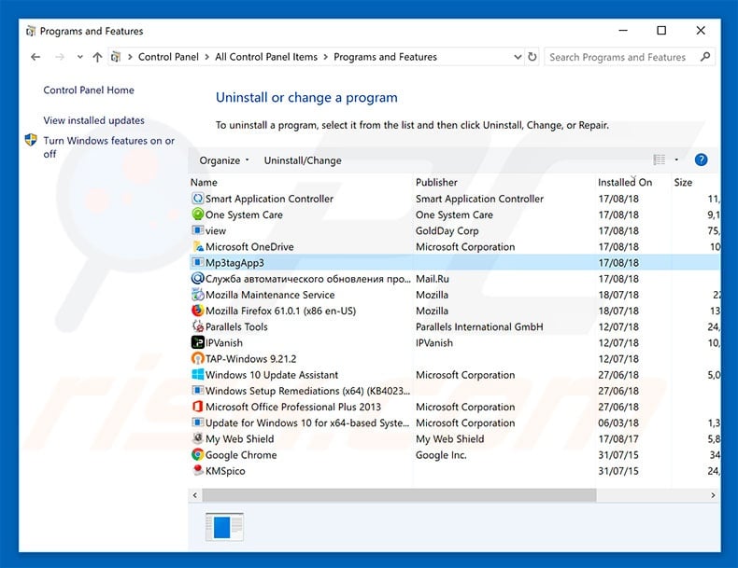Click the Windows Setup Remediations icon

pyautogui.click(x=198, y=391)
